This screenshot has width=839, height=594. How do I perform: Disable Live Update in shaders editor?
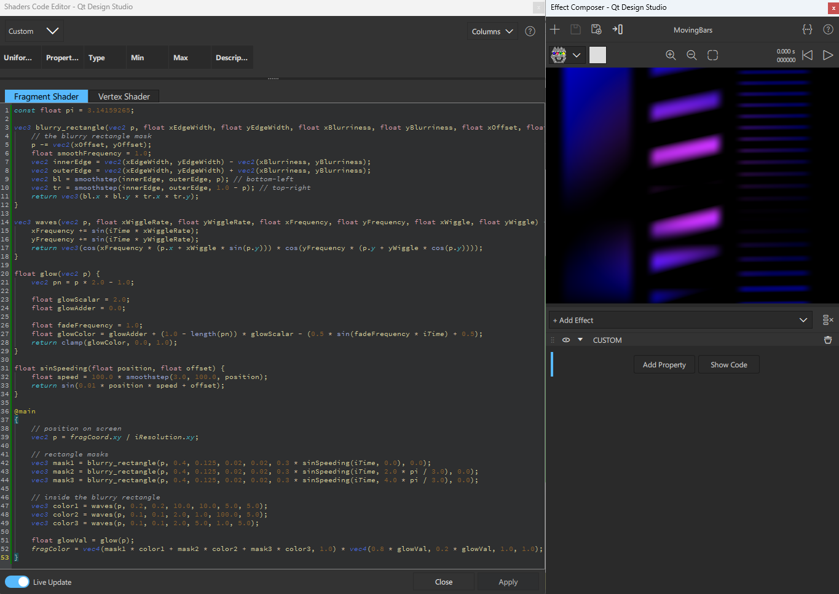pos(17,582)
